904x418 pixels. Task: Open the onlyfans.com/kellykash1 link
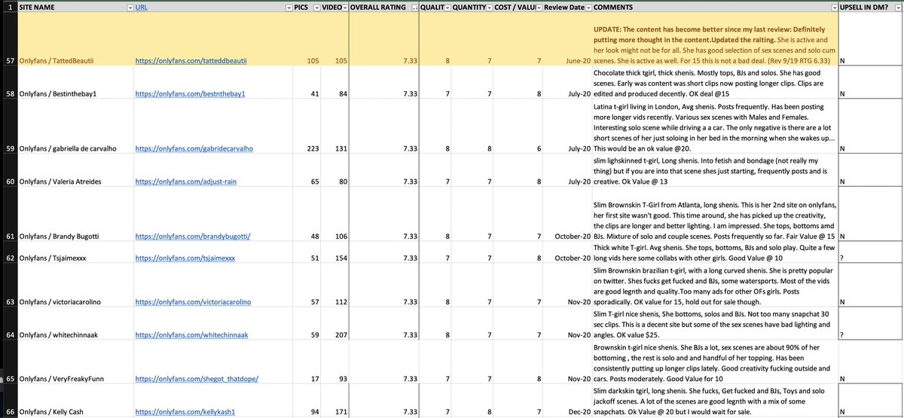pyautogui.click(x=187, y=412)
